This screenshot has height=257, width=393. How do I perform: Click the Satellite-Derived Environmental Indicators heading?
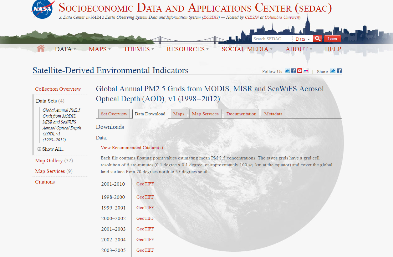[110, 70]
